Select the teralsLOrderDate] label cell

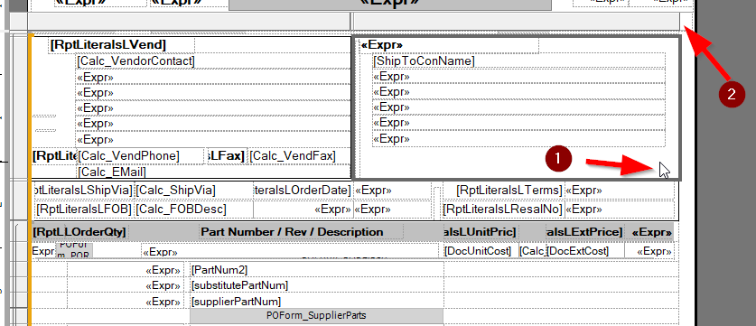click(303, 191)
